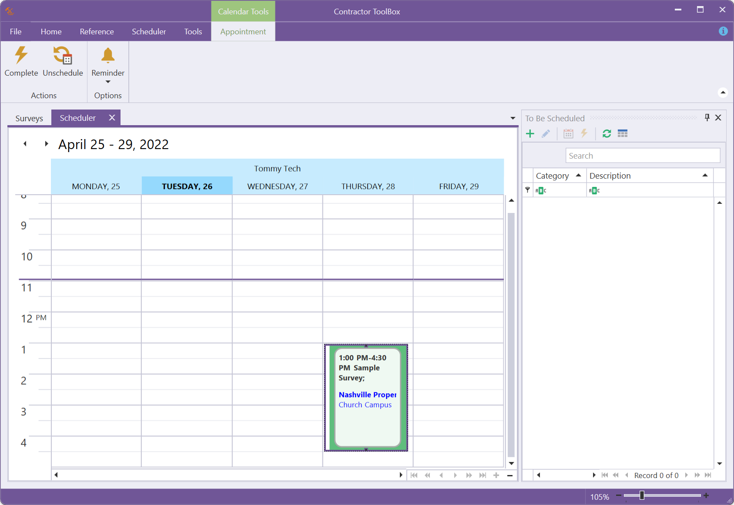
Task: Refresh the To Be Scheduled list
Action: (x=607, y=134)
